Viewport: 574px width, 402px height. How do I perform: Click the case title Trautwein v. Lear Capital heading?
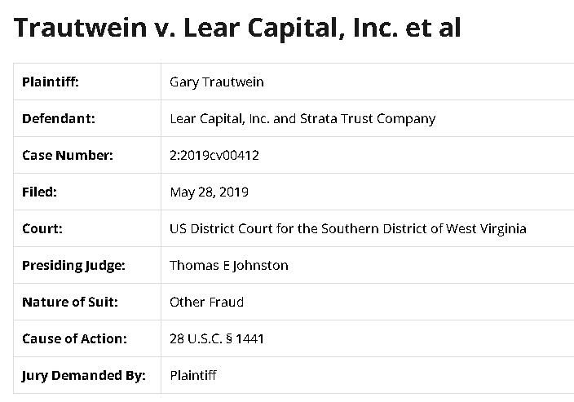237,29
